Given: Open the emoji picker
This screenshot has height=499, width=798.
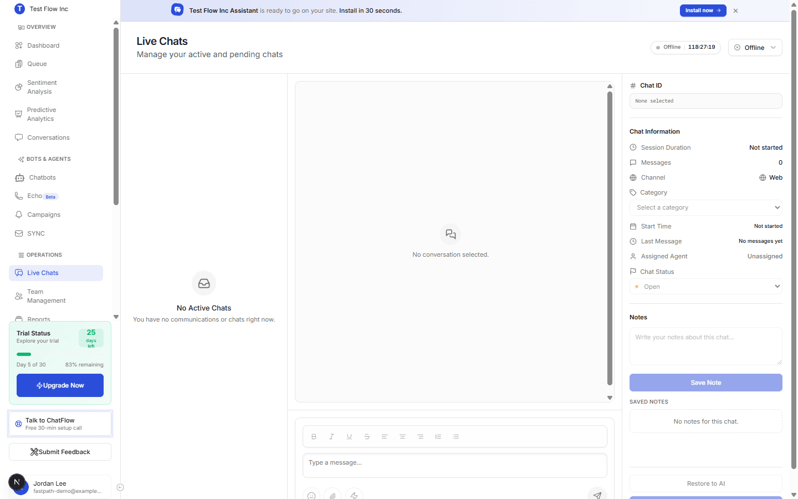Looking at the screenshot, I should (x=311, y=495).
